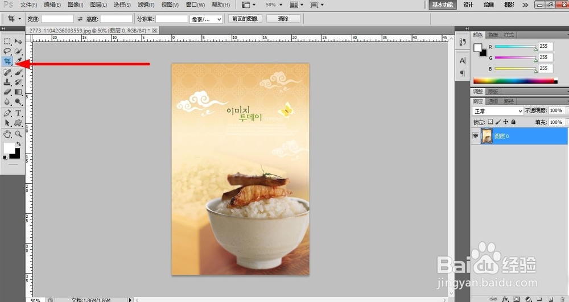Select the Dodge tool
The image size is (569, 302).
(18, 102)
